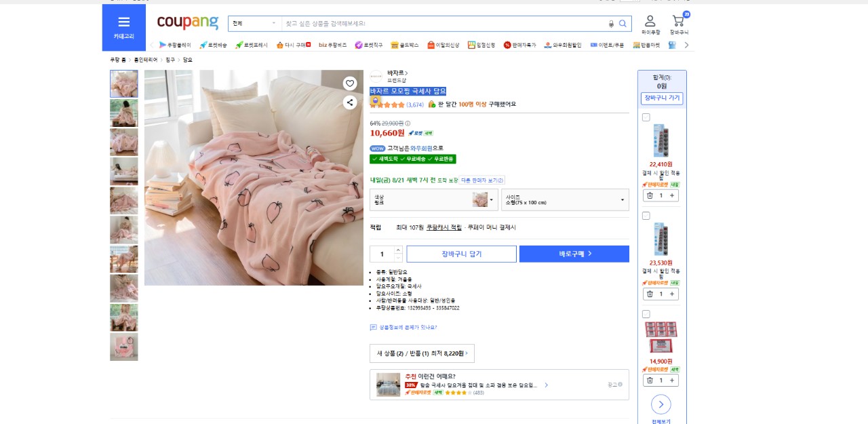Open the 색상 핑크 color dropdown
This screenshot has width=868, height=424.
[434, 199]
